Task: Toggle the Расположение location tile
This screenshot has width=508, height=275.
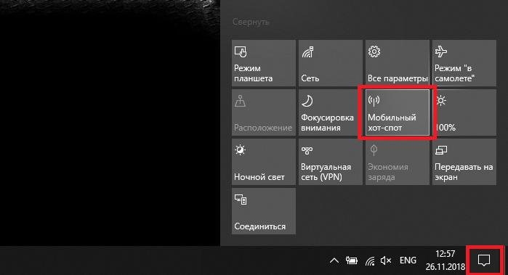Action: pos(264,112)
